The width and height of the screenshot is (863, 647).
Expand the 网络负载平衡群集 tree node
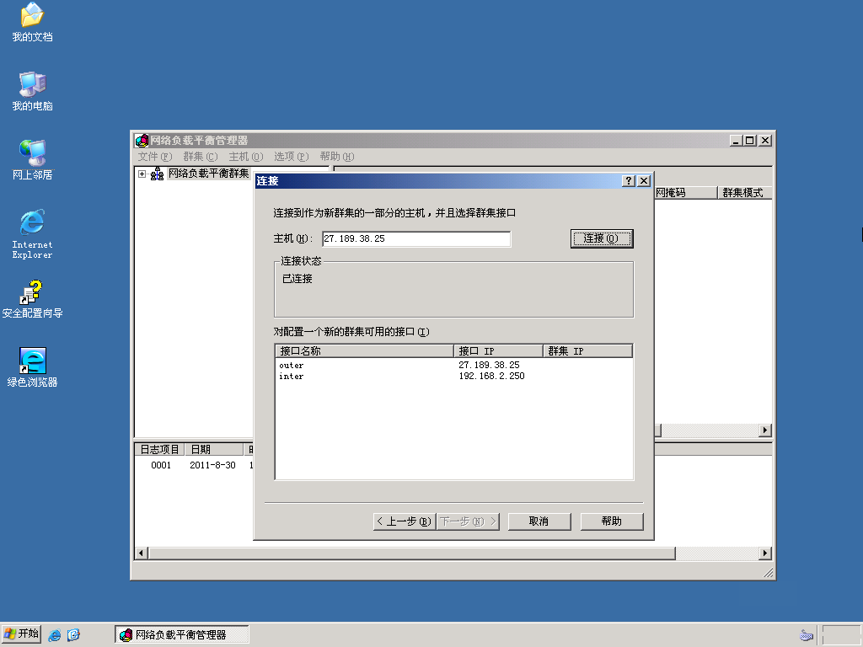point(142,174)
